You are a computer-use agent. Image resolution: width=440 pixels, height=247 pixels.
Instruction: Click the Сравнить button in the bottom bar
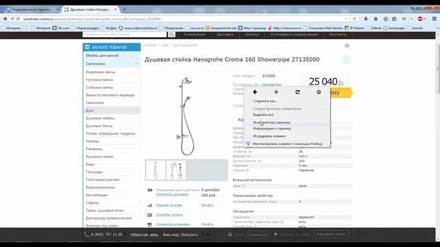click(x=258, y=235)
